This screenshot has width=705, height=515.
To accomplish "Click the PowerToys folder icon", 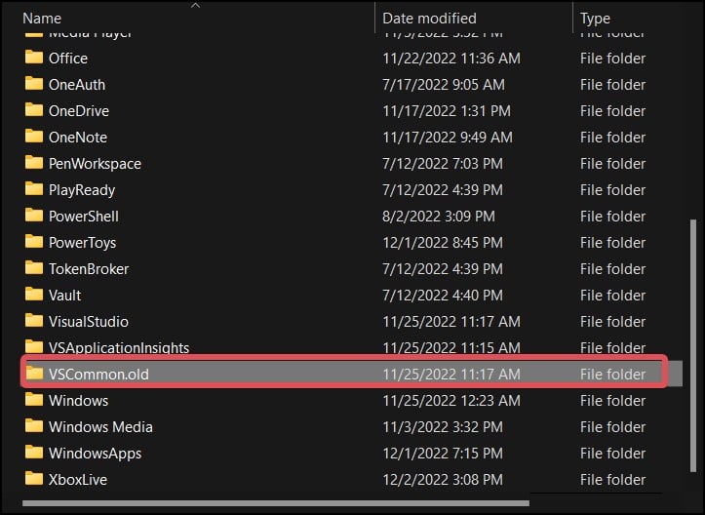I will (34, 242).
